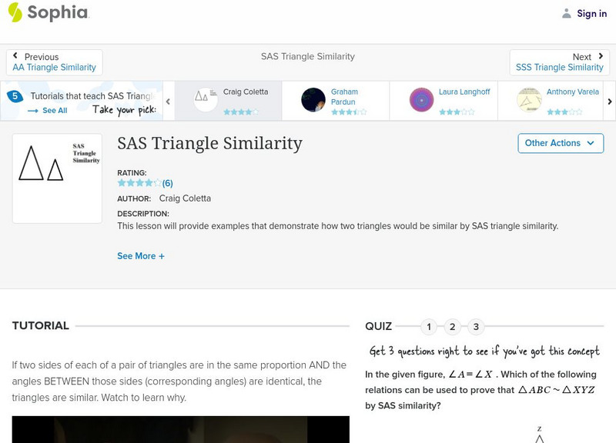This screenshot has height=443, width=616.
Task: Open Next SSS Triangle Similarity lesson
Action: tap(559, 62)
